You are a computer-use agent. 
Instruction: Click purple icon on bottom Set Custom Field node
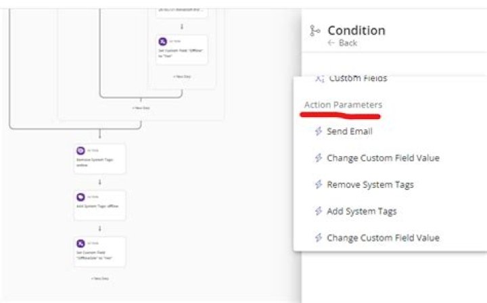80,243
